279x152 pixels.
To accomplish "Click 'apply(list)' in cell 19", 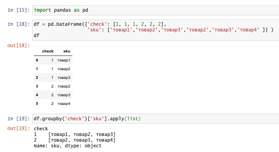I will coord(125,119).
